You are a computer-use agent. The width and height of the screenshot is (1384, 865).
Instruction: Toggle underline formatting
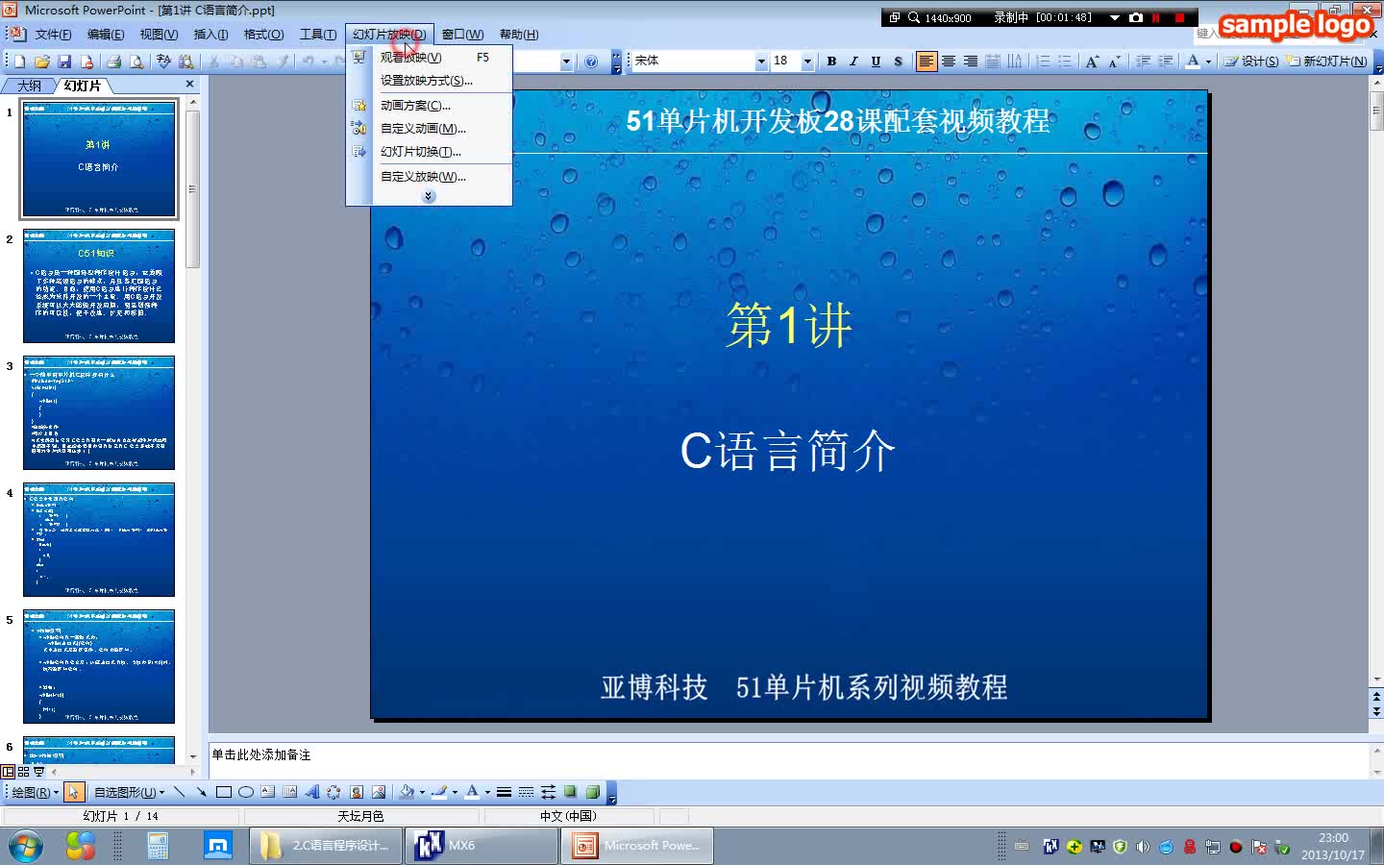pyautogui.click(x=876, y=62)
